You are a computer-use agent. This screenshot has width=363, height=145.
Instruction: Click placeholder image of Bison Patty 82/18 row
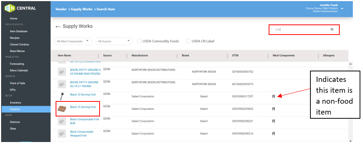(61, 84)
